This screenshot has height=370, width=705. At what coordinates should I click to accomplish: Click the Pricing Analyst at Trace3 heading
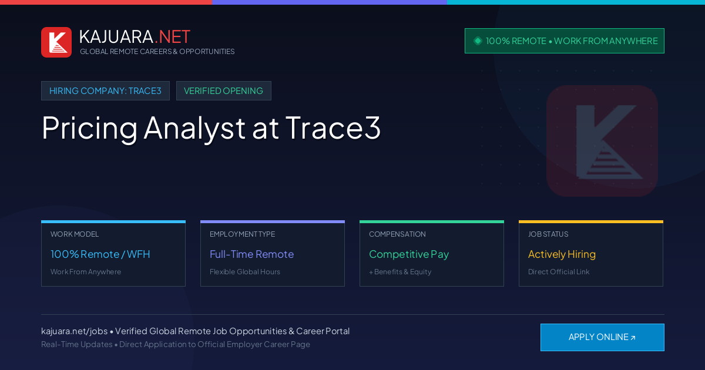[211, 127]
